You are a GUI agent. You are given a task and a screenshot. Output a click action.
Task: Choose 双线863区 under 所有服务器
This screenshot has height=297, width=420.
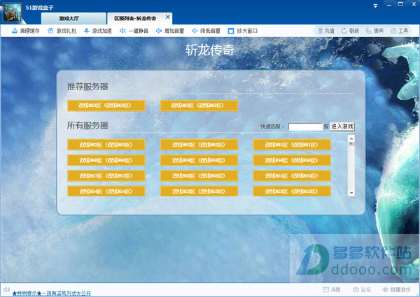(x=106, y=145)
